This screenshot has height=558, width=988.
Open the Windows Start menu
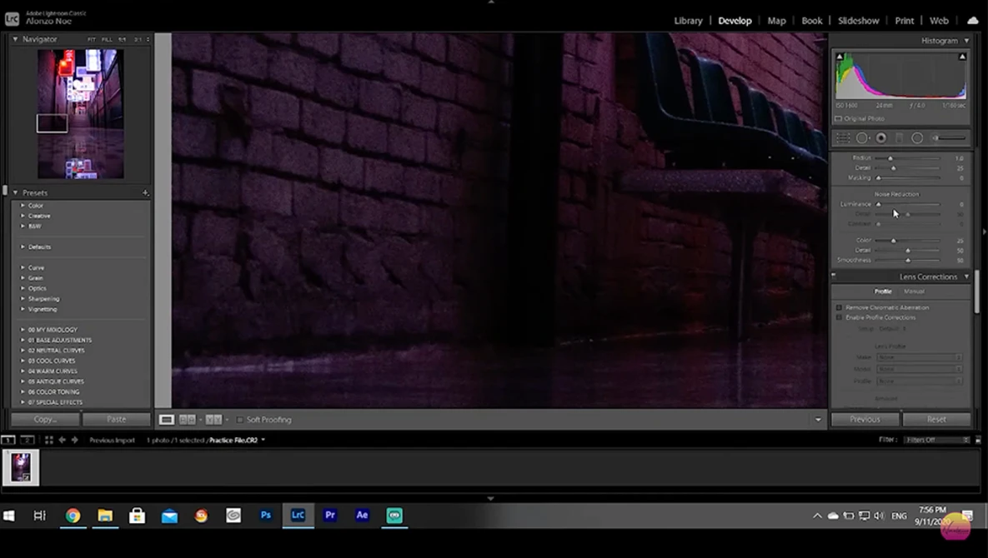[9, 516]
